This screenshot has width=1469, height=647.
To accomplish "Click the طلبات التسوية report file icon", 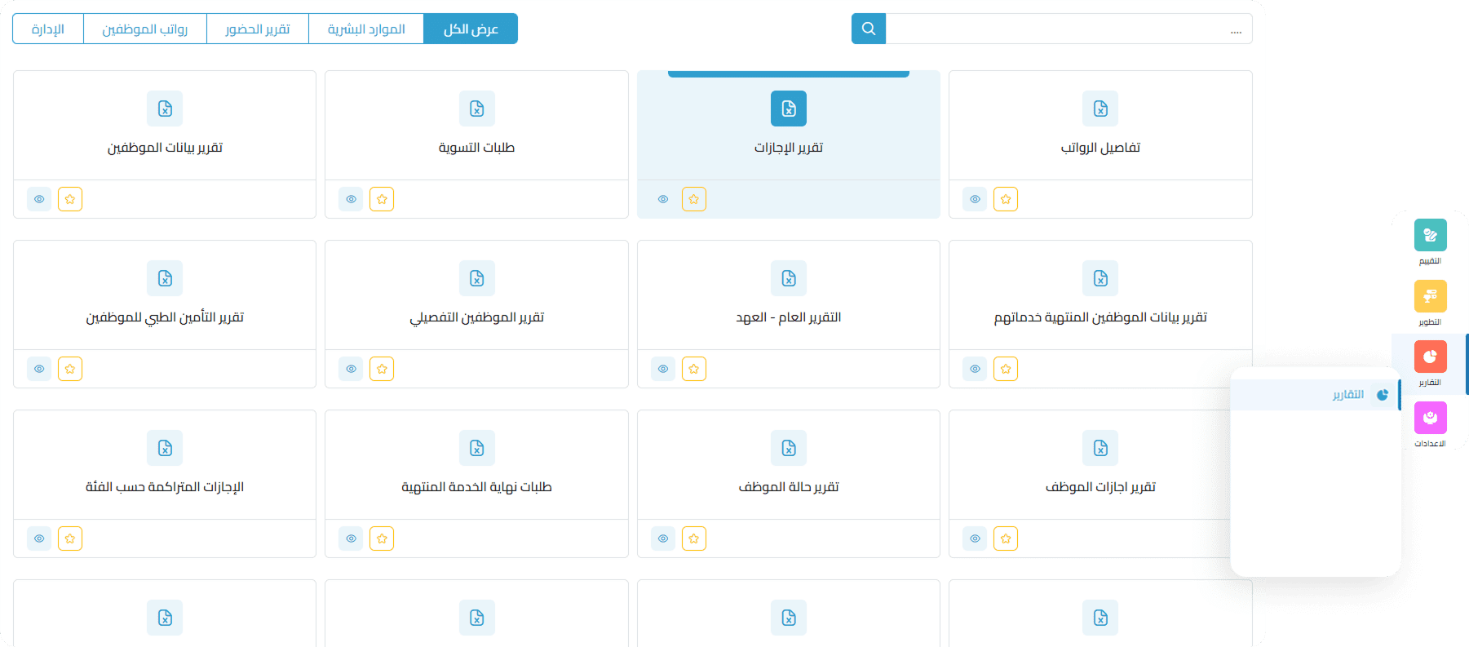I will click(476, 109).
